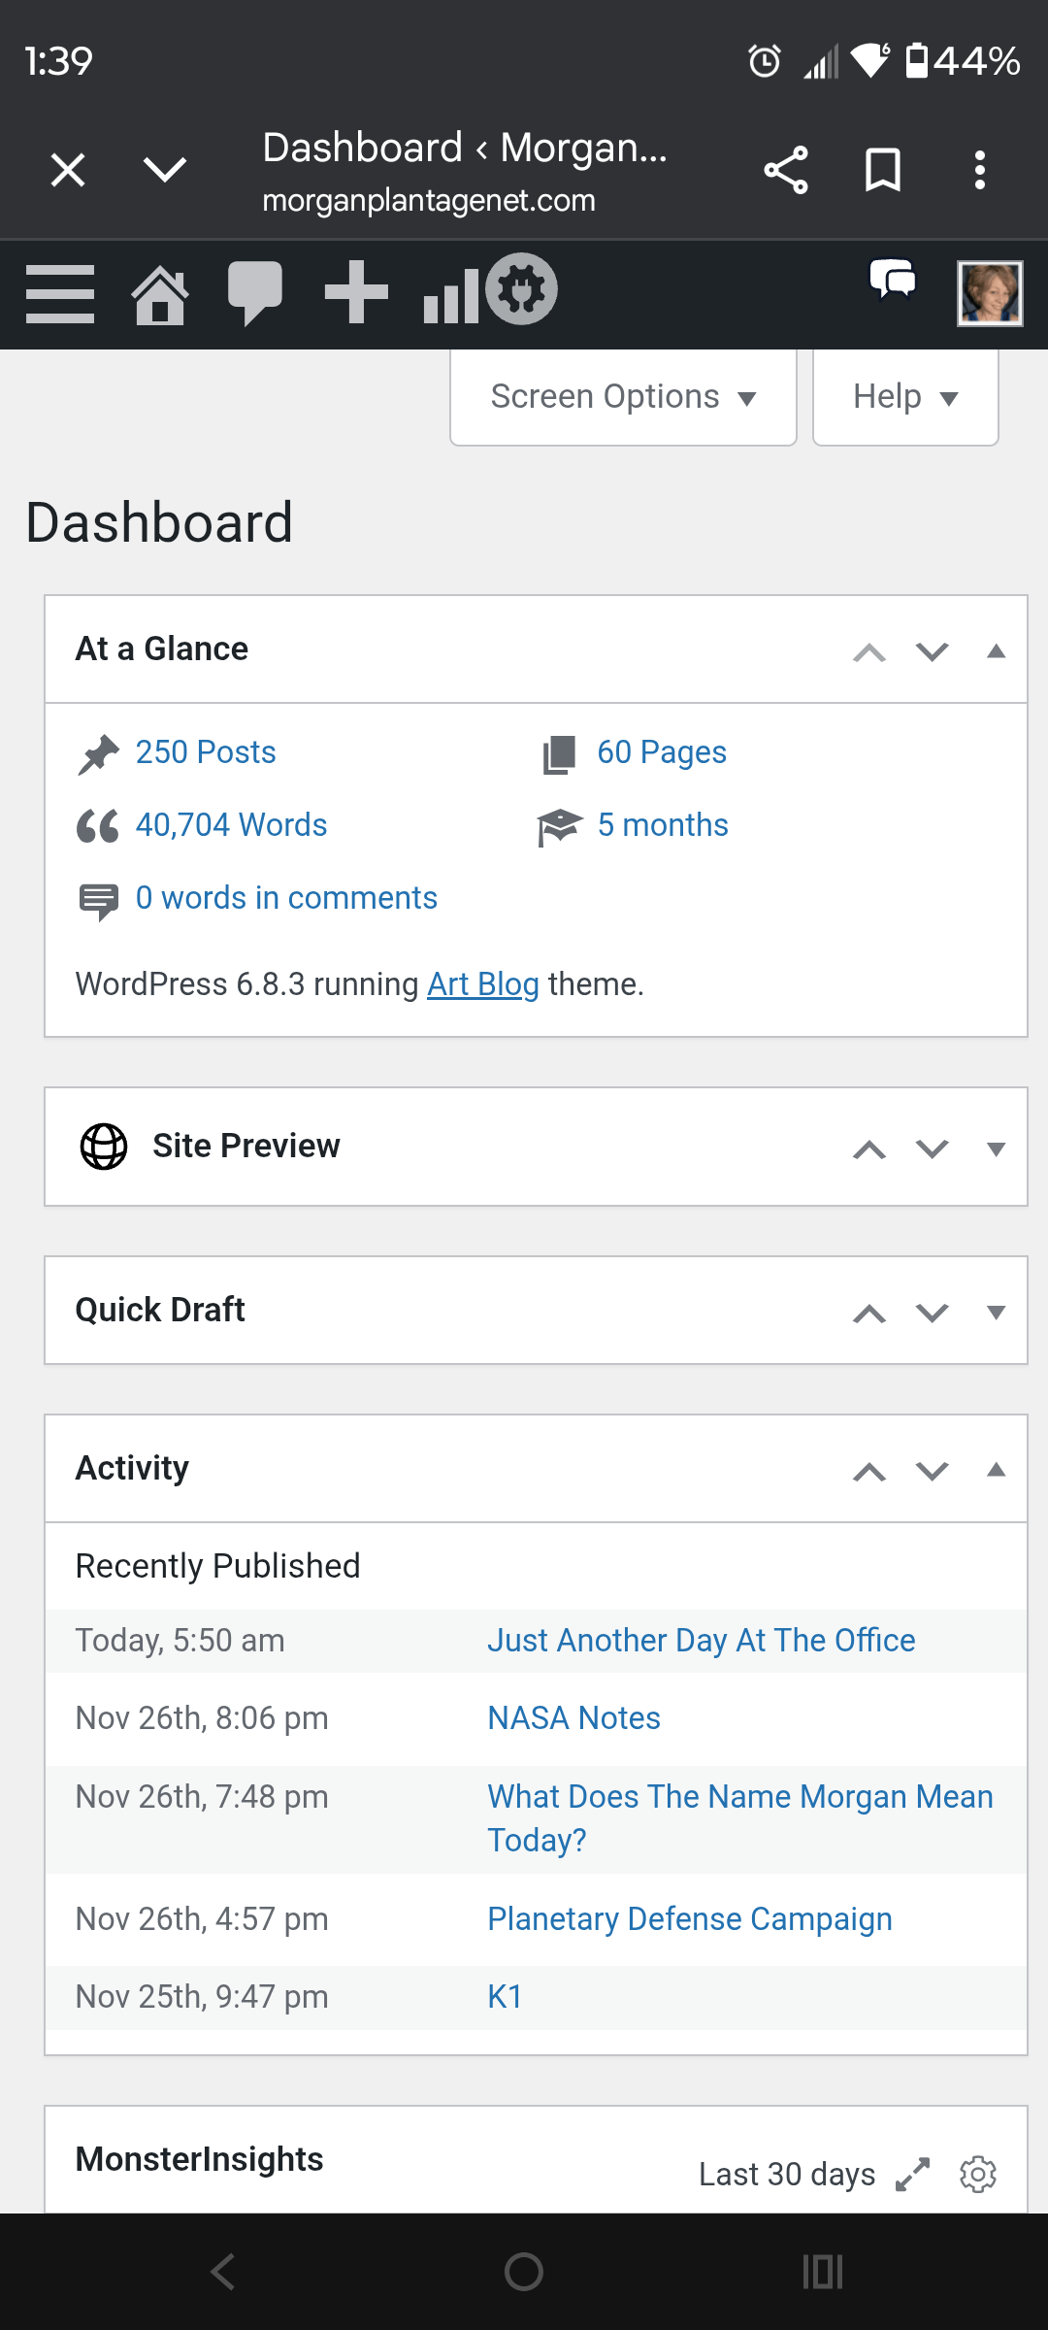
Task: Open the NASA Notes post link
Action: click(573, 1717)
